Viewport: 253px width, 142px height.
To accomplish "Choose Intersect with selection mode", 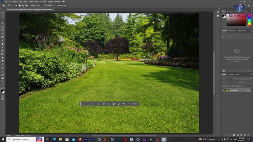I will point(26,6).
